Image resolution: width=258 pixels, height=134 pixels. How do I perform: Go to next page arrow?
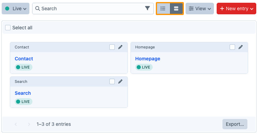[29, 124]
